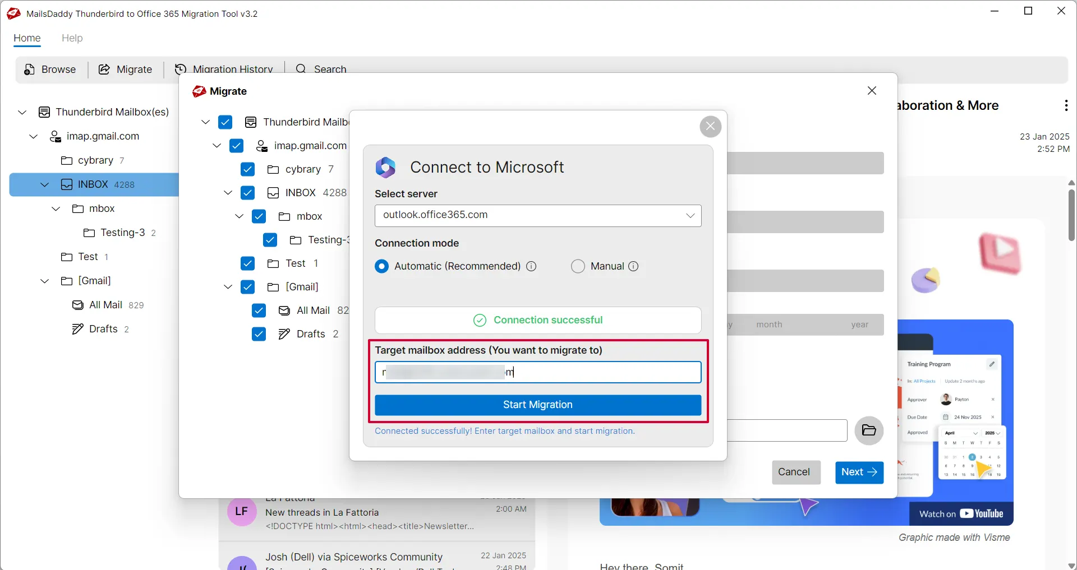Select the imap.gmail.com account icon
This screenshot has height=570, width=1077.
pos(56,136)
